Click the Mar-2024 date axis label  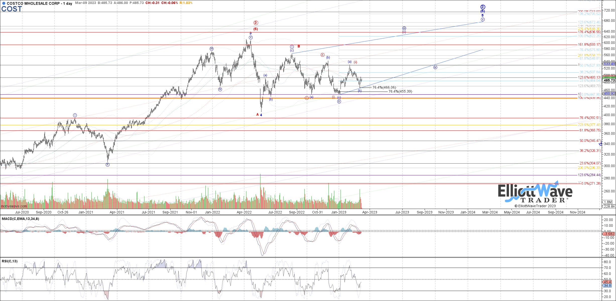point(490,212)
